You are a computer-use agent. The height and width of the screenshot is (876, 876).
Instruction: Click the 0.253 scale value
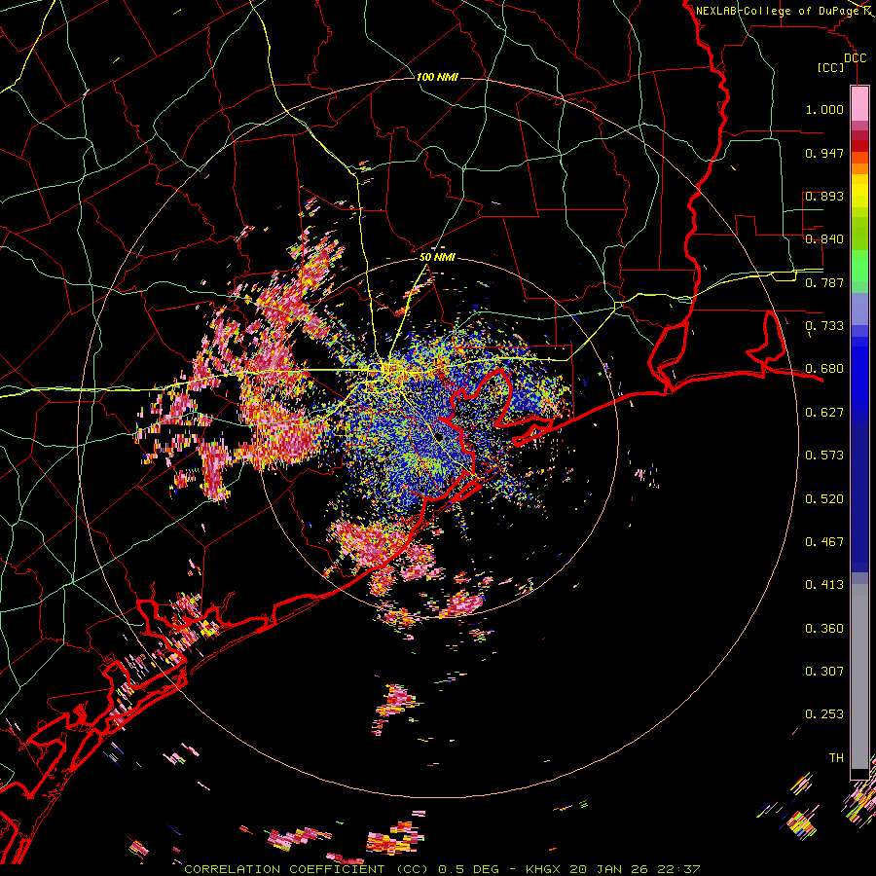click(824, 714)
